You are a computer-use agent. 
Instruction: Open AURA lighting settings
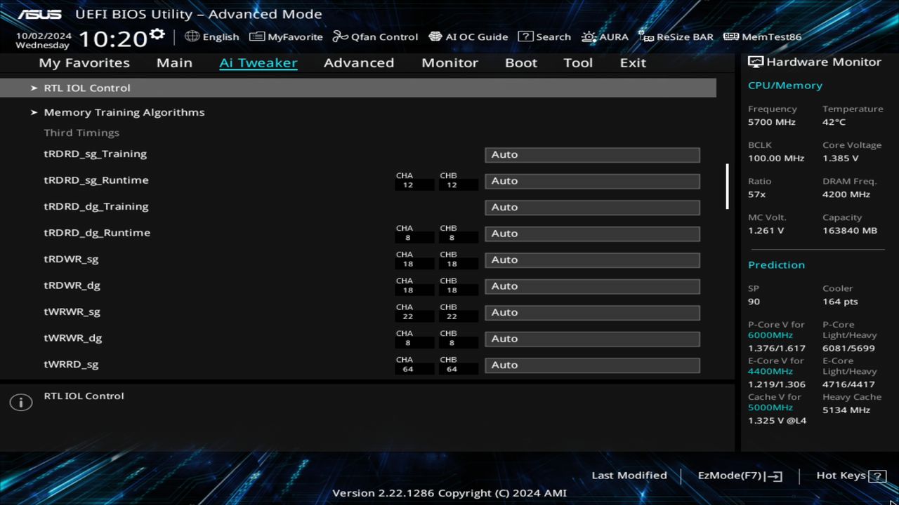tap(605, 36)
